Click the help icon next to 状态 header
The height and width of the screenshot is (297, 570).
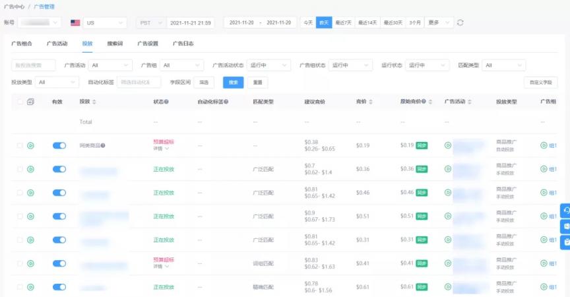pyautogui.click(x=166, y=102)
